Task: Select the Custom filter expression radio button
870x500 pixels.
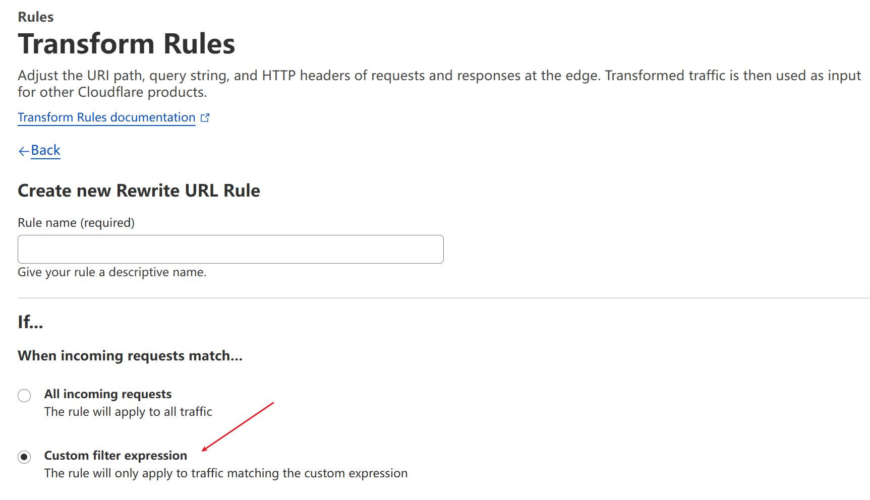Action: tap(24, 457)
